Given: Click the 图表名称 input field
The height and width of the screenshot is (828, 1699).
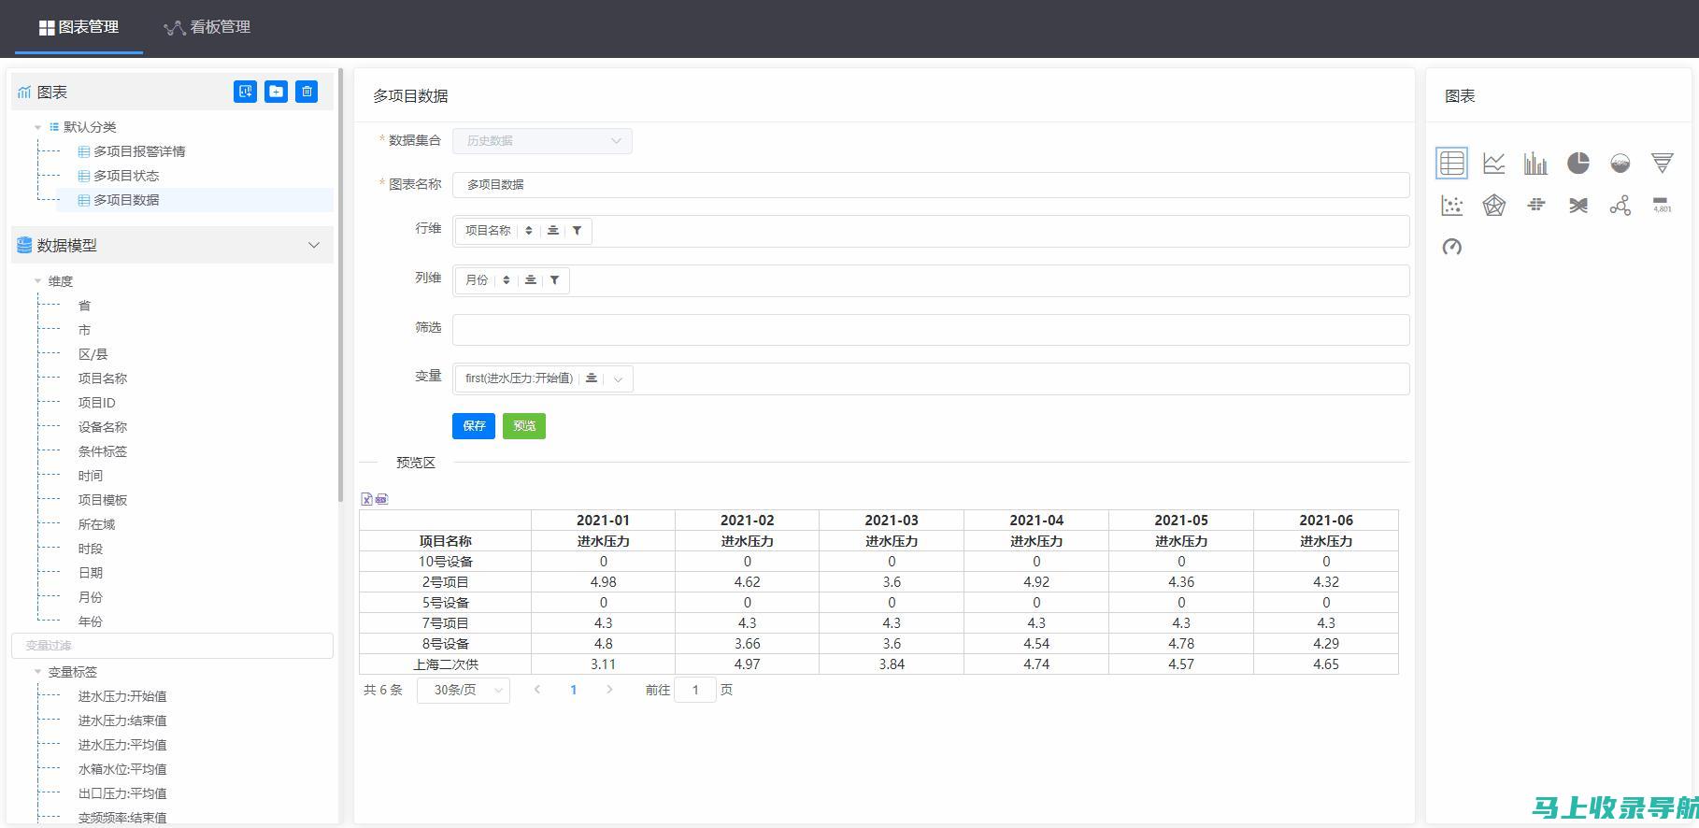Looking at the screenshot, I should pyautogui.click(x=931, y=185).
